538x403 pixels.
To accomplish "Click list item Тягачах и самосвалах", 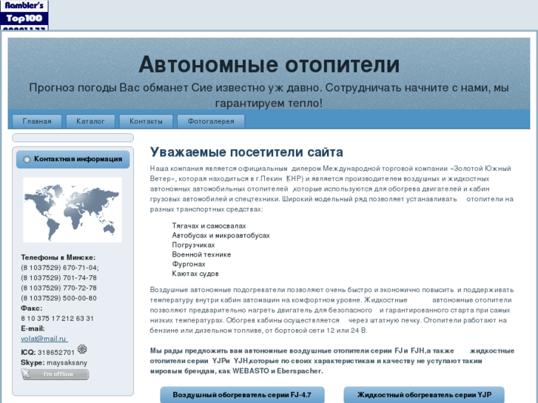I will (209, 226).
